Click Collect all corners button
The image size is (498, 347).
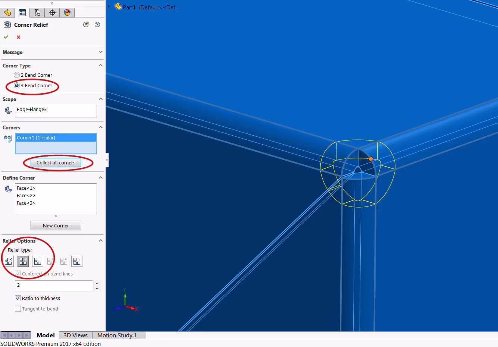pyautogui.click(x=56, y=163)
